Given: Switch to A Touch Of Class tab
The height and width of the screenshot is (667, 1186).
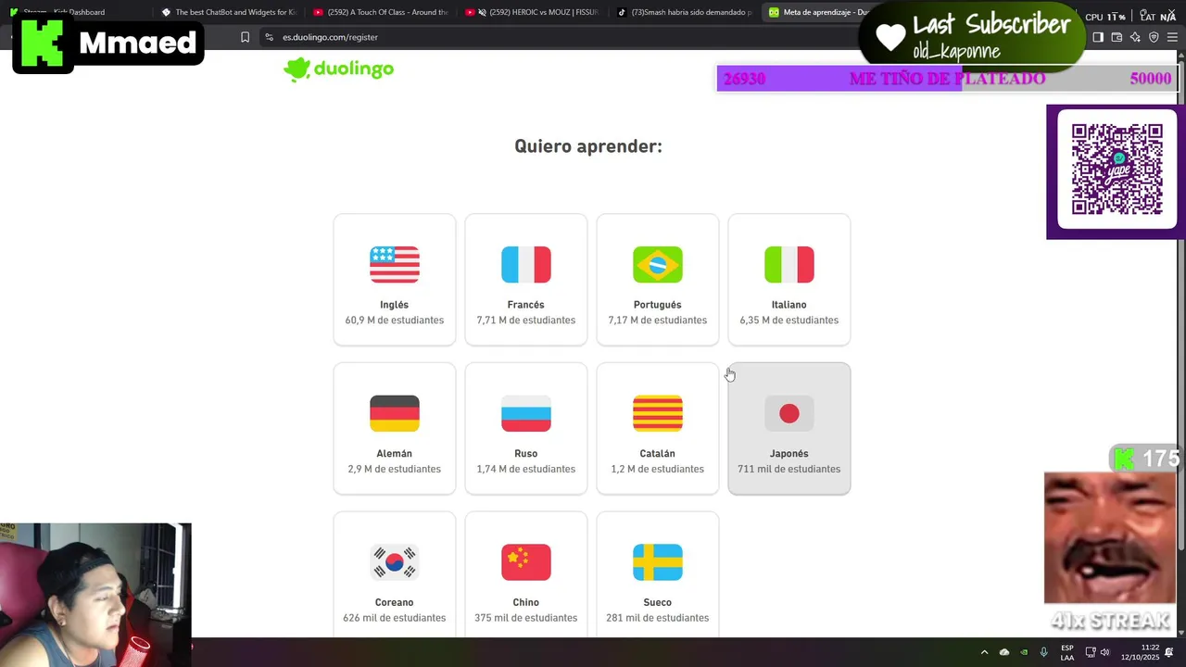Looking at the screenshot, I should [x=381, y=12].
